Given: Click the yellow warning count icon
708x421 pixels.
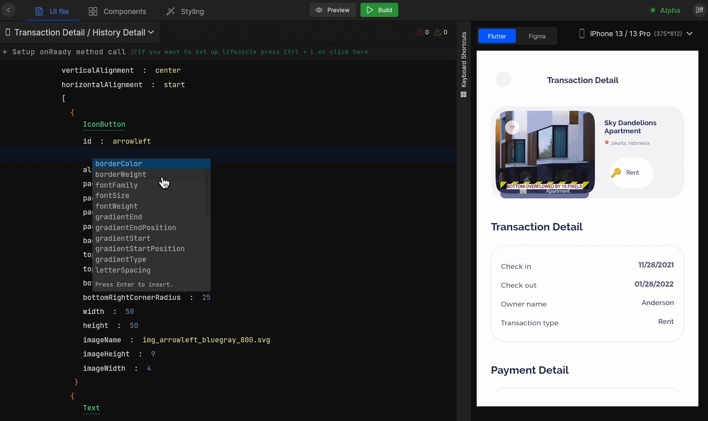Looking at the screenshot, I should point(438,32).
